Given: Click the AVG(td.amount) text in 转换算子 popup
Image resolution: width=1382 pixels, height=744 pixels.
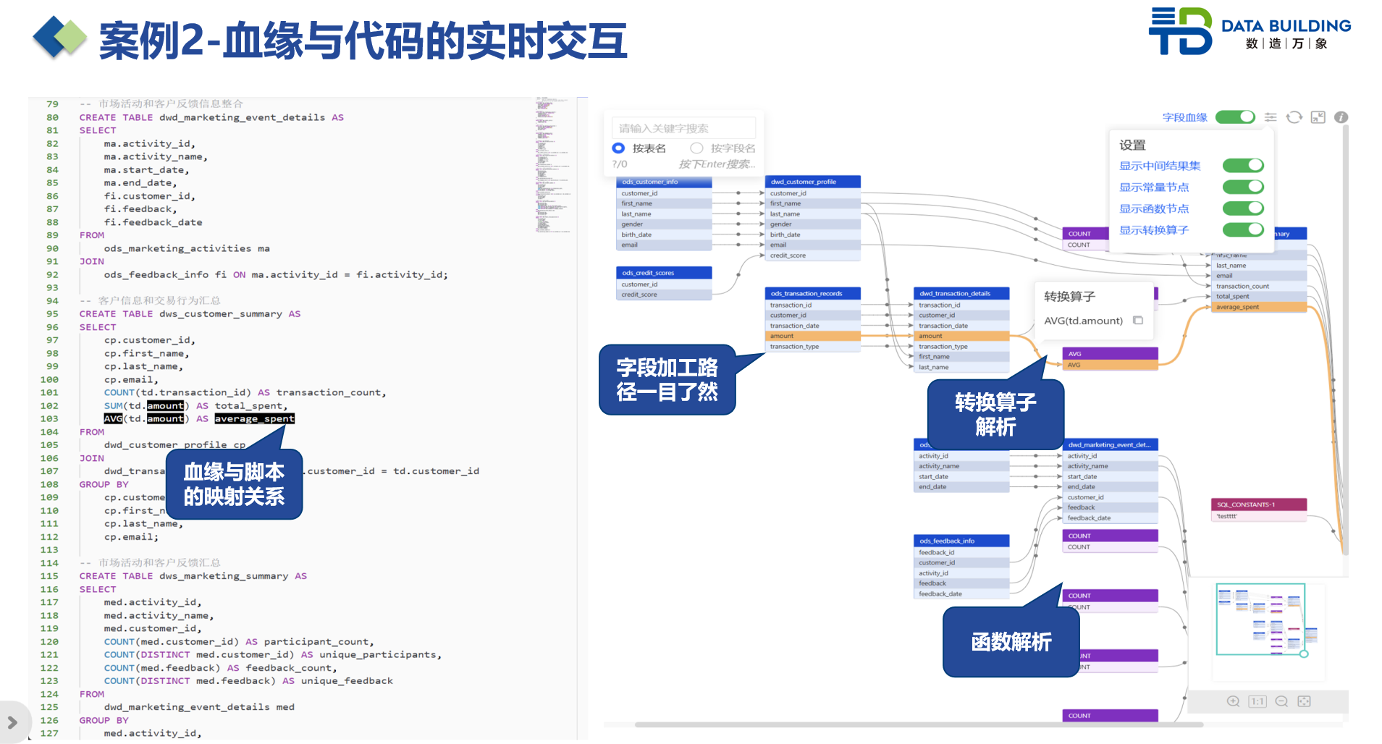Looking at the screenshot, I should click(1083, 321).
